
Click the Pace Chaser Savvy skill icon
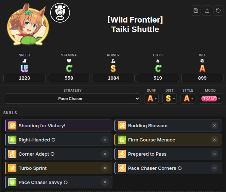[12, 182]
